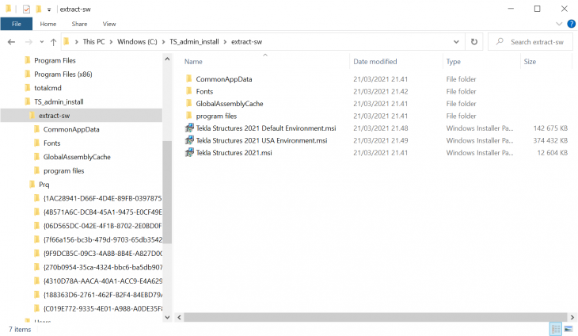
Task: Click the Search extract-sw field
Action: [530, 42]
